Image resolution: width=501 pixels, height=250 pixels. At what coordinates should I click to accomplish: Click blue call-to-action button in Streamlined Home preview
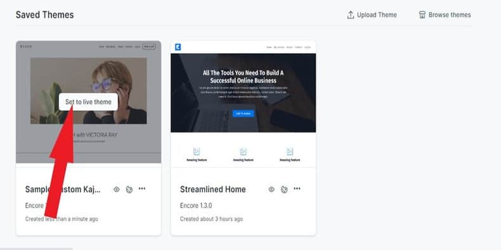243,113
